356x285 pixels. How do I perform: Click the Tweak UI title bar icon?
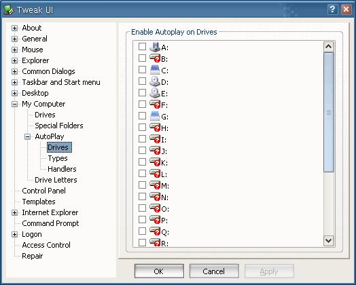tap(9, 9)
